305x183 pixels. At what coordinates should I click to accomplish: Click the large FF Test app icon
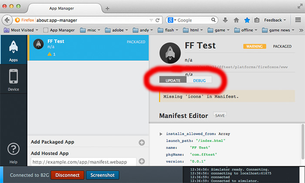pos(170,53)
